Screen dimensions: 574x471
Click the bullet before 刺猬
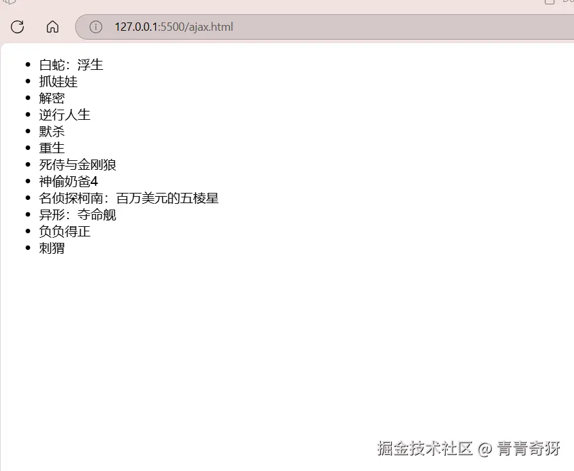tap(28, 247)
